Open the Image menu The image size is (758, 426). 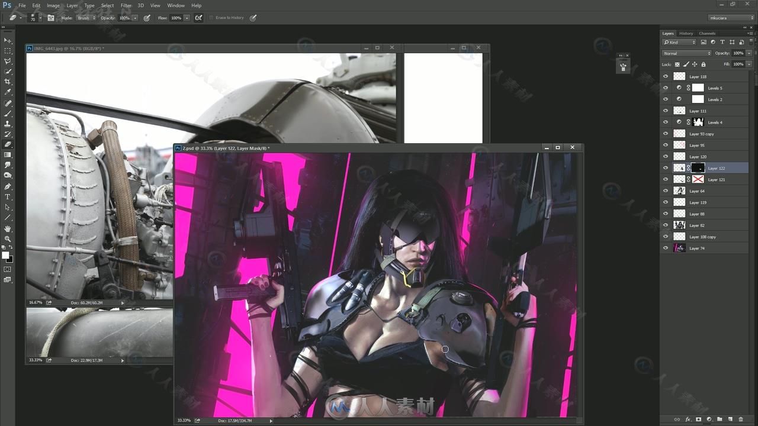point(53,5)
